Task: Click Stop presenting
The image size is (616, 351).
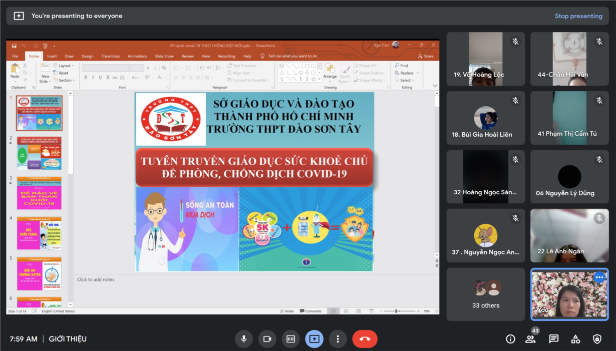Action: tap(578, 16)
